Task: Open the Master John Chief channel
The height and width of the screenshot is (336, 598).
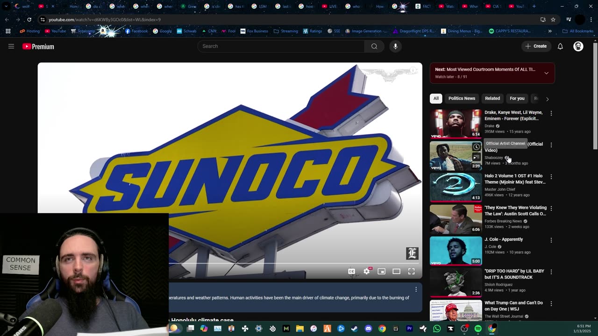Action: [x=500, y=189]
